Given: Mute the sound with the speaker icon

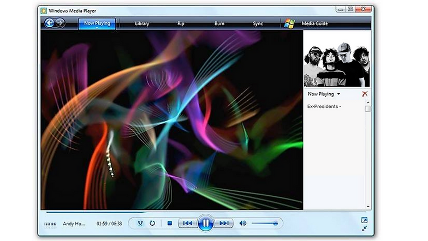Looking at the screenshot, I should pos(242,224).
